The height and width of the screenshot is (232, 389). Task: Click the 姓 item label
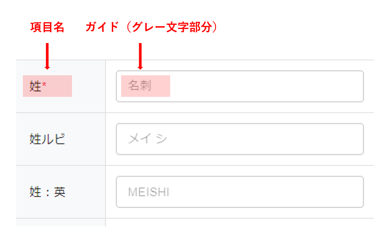(36, 87)
